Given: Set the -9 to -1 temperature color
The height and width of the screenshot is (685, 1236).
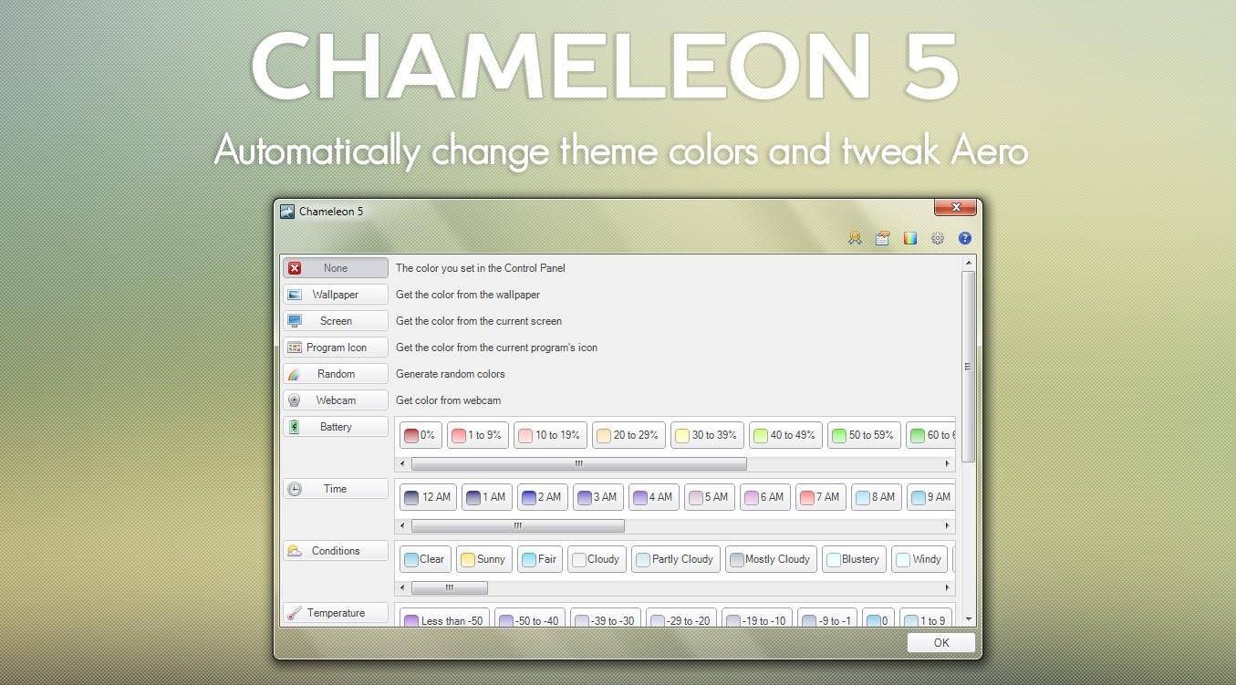Looking at the screenshot, I should pos(827,618).
